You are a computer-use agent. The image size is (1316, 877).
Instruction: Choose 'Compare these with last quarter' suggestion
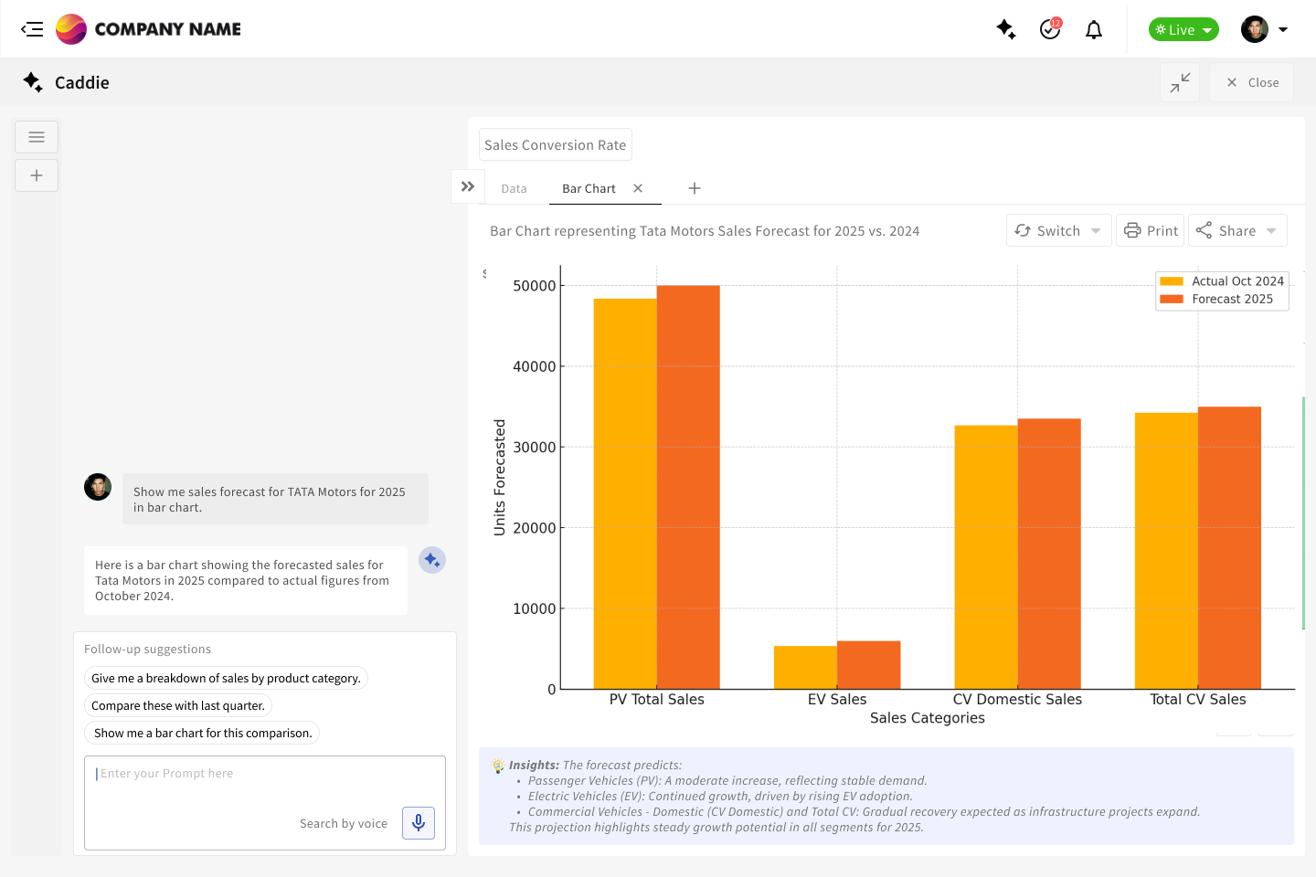pyautogui.click(x=178, y=706)
